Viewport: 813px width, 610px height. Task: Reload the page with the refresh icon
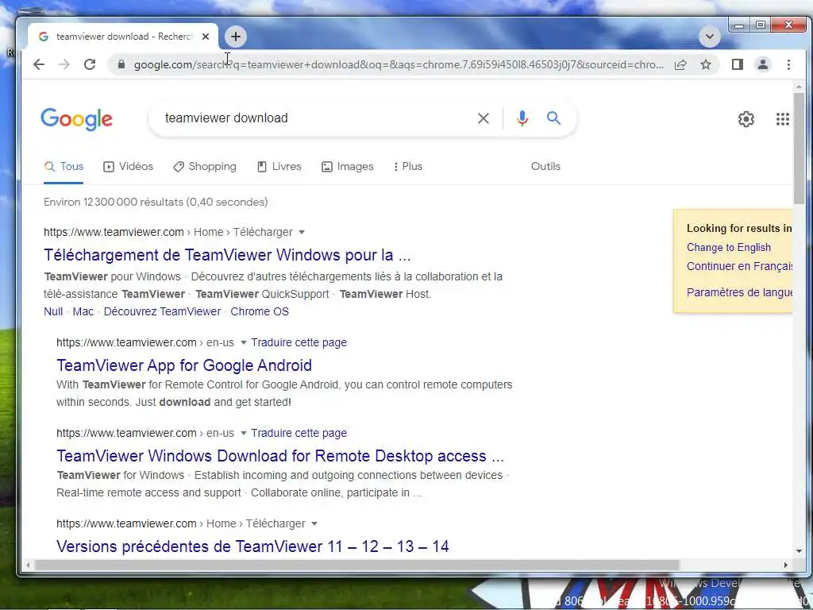click(90, 64)
